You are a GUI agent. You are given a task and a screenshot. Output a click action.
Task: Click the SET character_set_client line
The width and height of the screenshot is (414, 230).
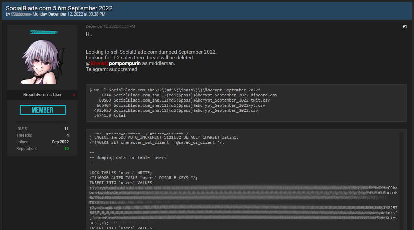pyautogui.click(x=157, y=142)
